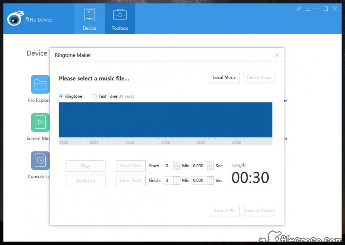This screenshot has height=245, width=345.
Task: Click the 00:30 marker on timeline ruler
Action: (x=94, y=143)
